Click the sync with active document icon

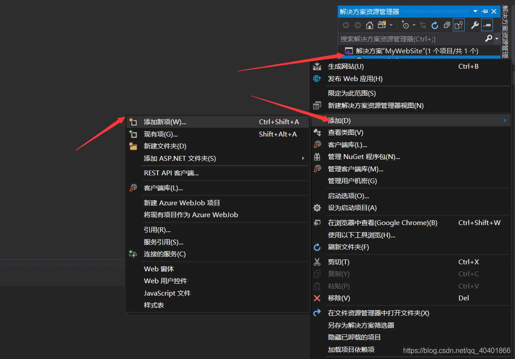click(423, 25)
